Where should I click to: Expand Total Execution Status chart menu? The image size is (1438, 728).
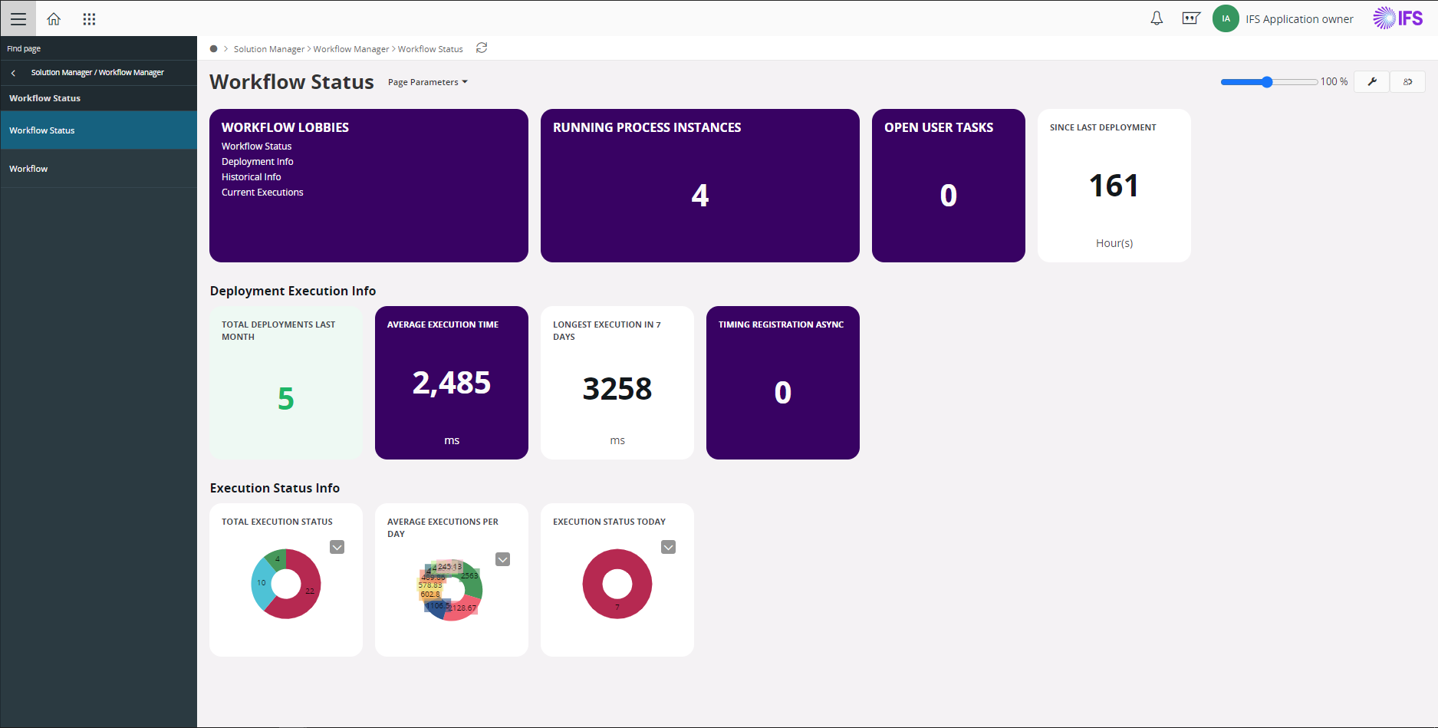coord(337,547)
